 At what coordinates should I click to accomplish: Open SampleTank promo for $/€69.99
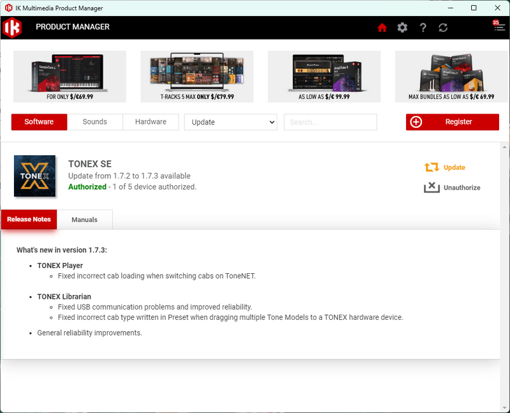pyautogui.click(x=69, y=77)
